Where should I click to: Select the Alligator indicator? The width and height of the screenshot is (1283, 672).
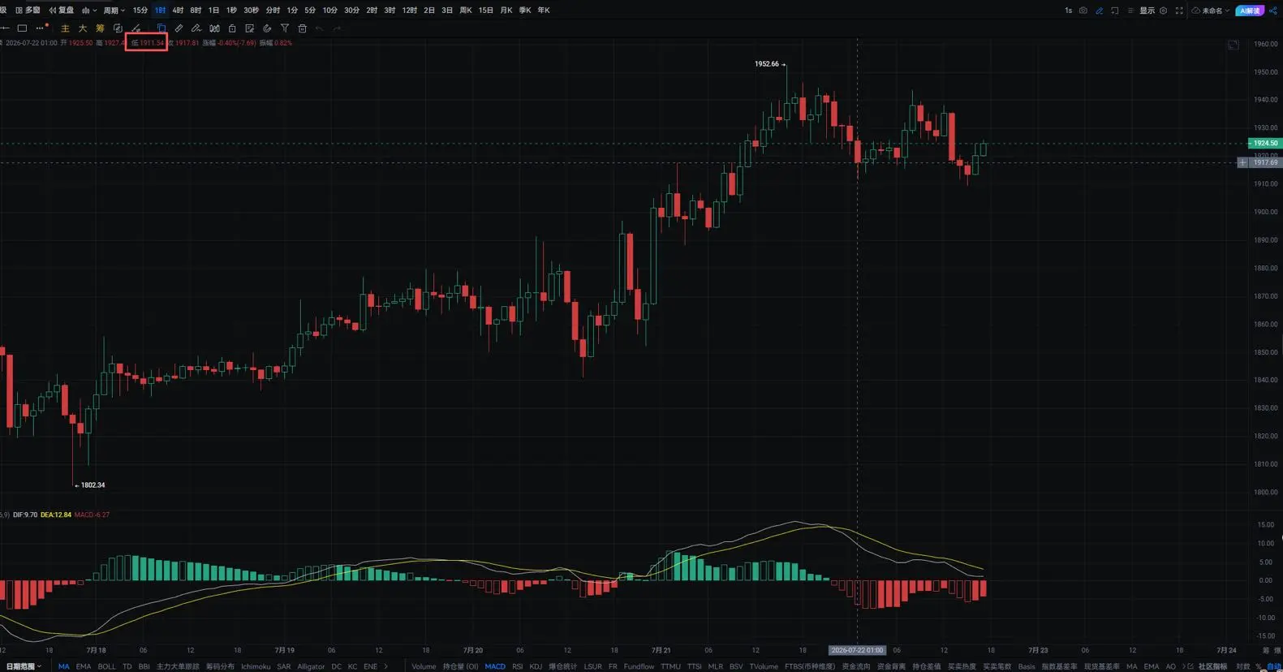click(x=311, y=666)
